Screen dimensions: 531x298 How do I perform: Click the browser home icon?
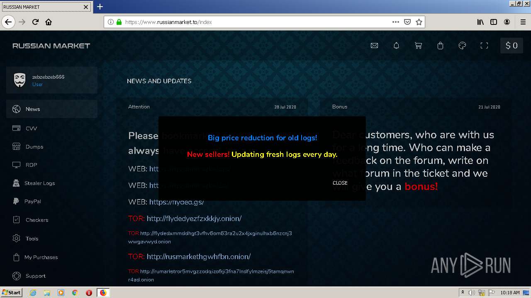pos(49,22)
